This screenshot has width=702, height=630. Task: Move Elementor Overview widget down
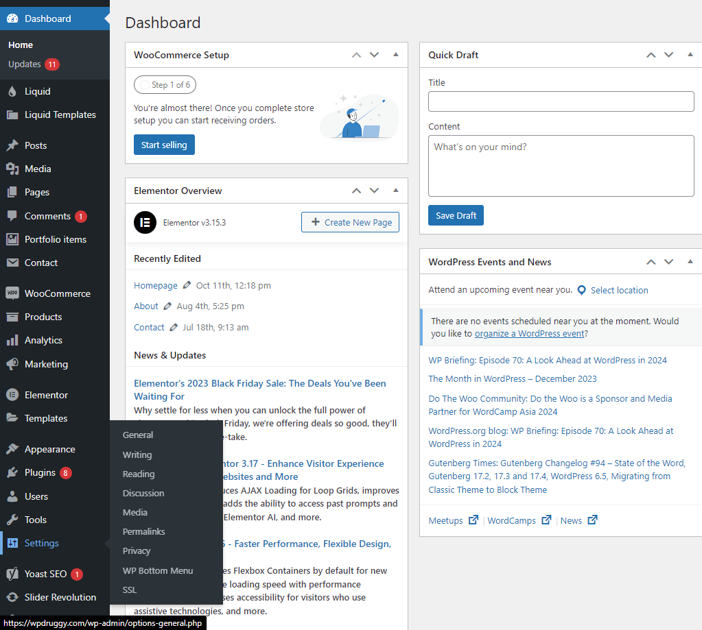click(x=374, y=191)
